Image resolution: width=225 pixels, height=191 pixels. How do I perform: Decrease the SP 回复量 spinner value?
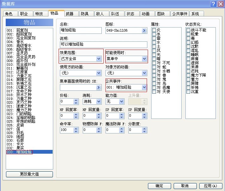(x=145, y=117)
